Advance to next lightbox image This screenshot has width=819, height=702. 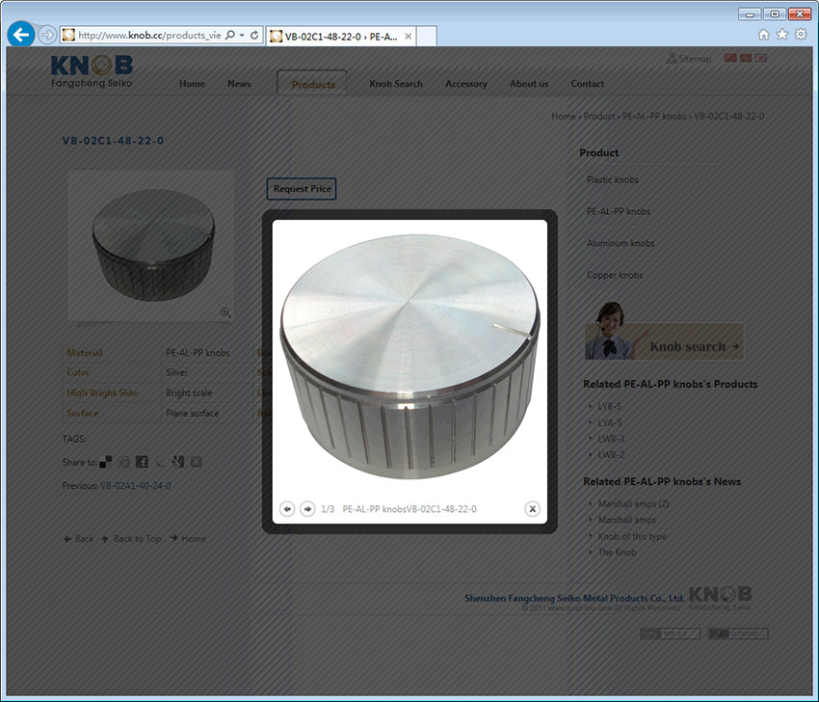coord(307,509)
